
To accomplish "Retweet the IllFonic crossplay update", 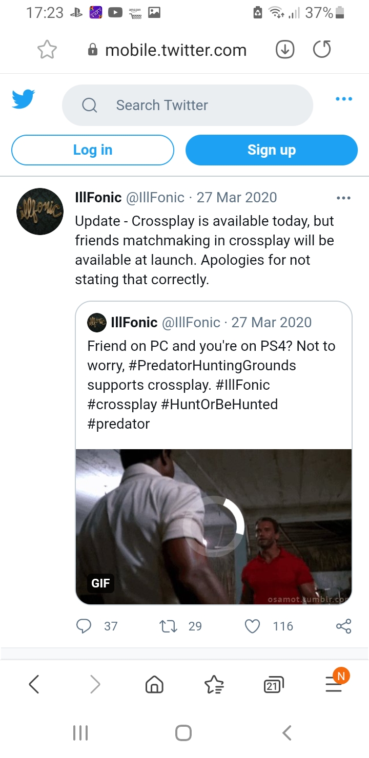I will click(x=167, y=626).
